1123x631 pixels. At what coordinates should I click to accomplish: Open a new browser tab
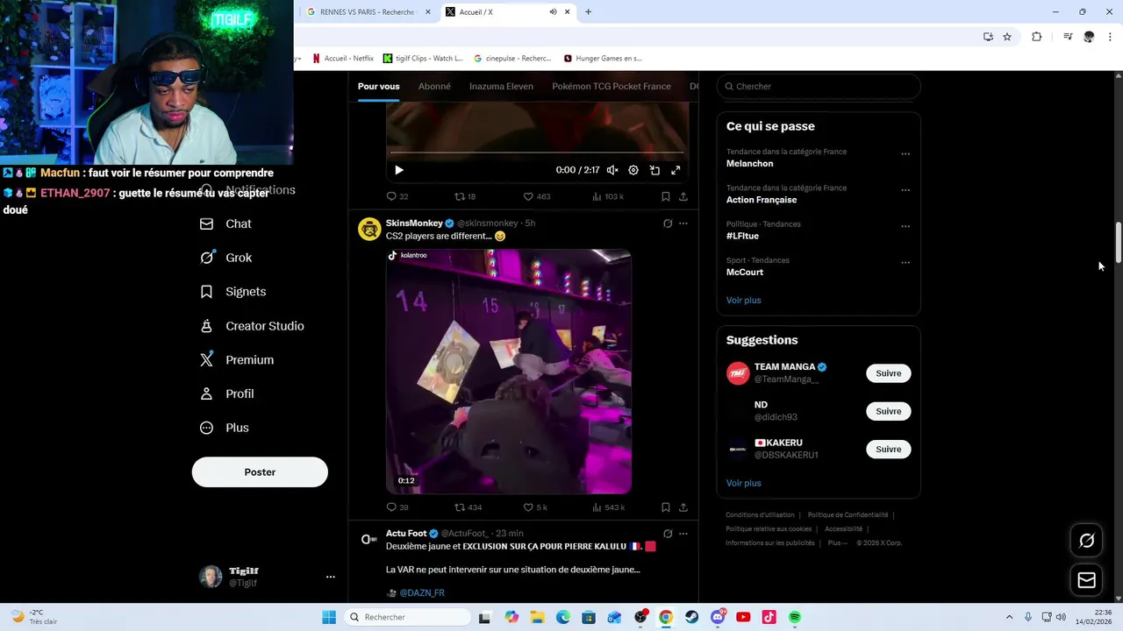(588, 12)
